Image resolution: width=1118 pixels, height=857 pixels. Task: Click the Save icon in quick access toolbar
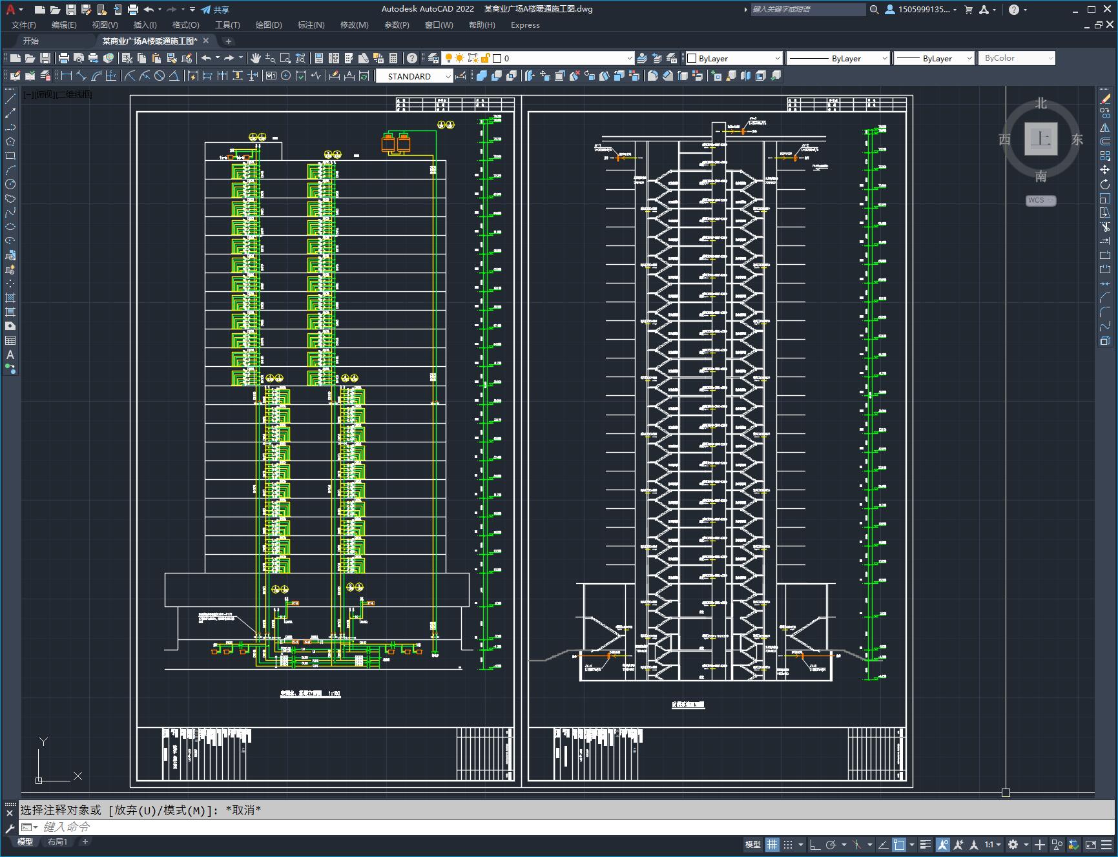[71, 10]
